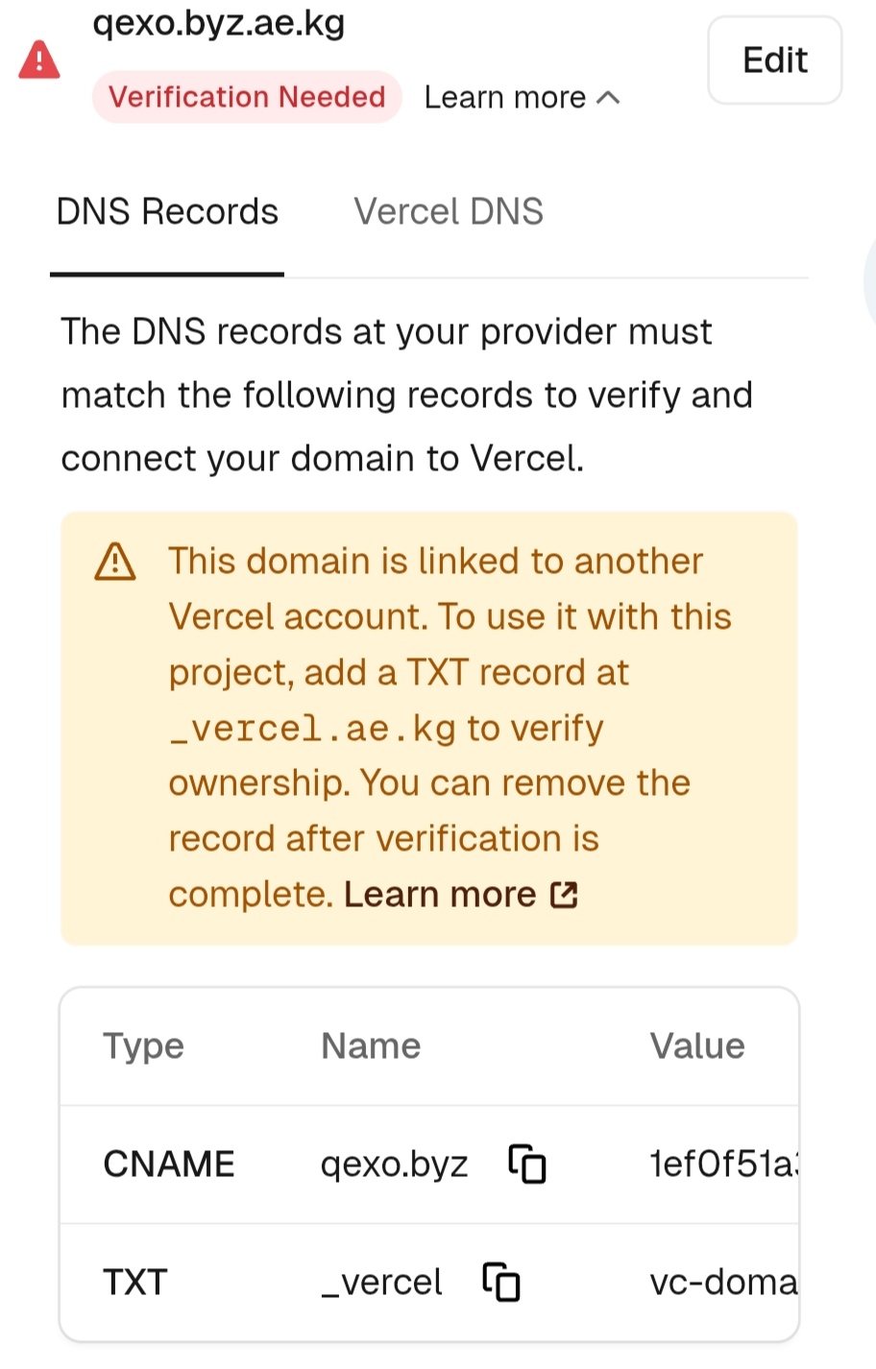Click the Name column header
Viewport: 876px width, 1369px height.
click(371, 1045)
